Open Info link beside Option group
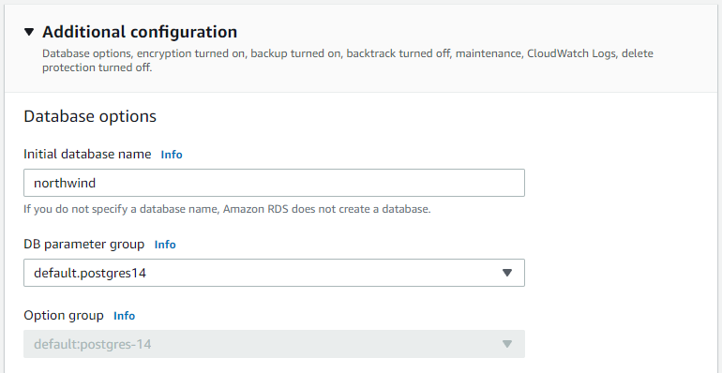 pyautogui.click(x=125, y=316)
